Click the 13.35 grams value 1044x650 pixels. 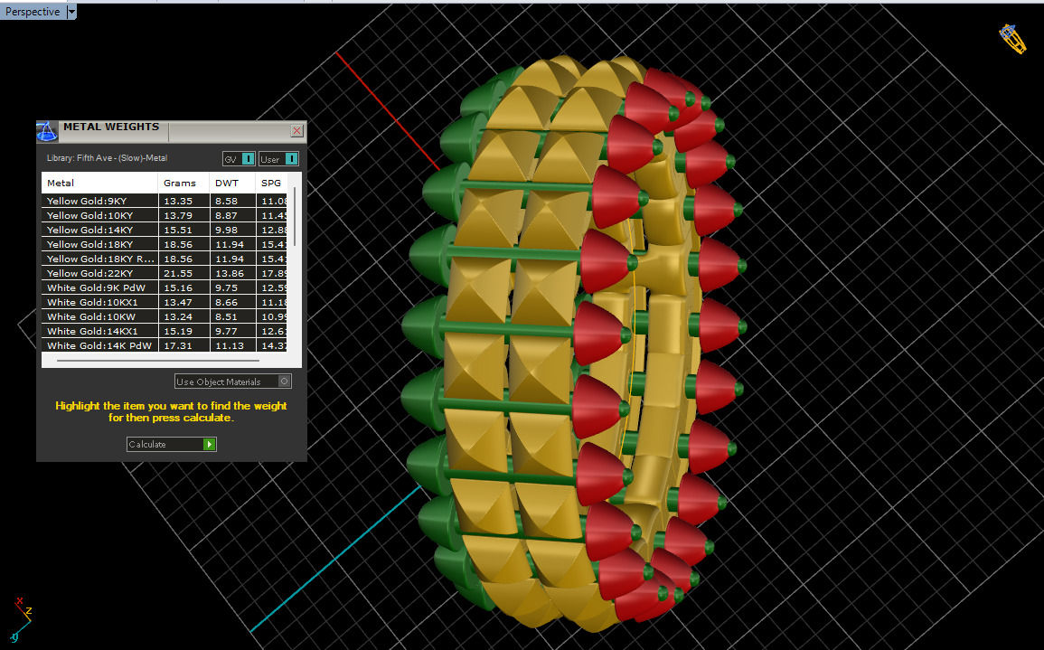pyautogui.click(x=178, y=201)
